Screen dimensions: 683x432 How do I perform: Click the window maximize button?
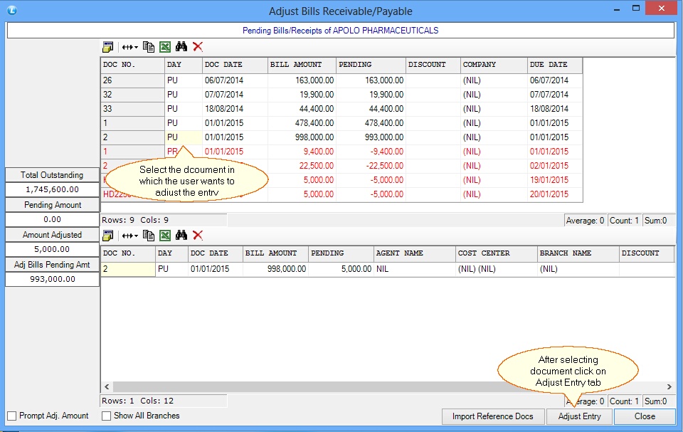point(636,9)
